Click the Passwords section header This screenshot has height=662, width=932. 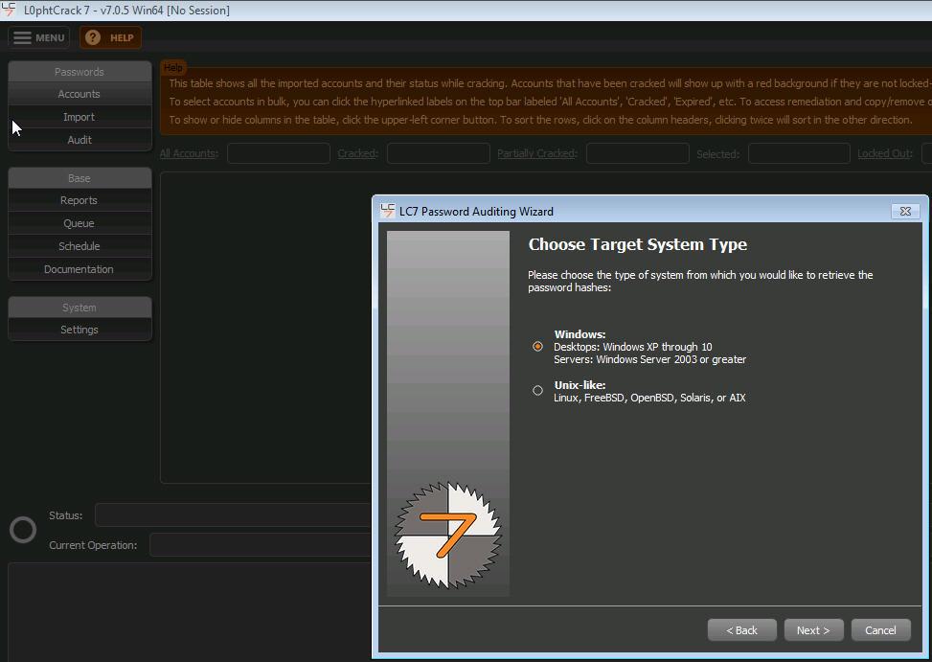[80, 72]
